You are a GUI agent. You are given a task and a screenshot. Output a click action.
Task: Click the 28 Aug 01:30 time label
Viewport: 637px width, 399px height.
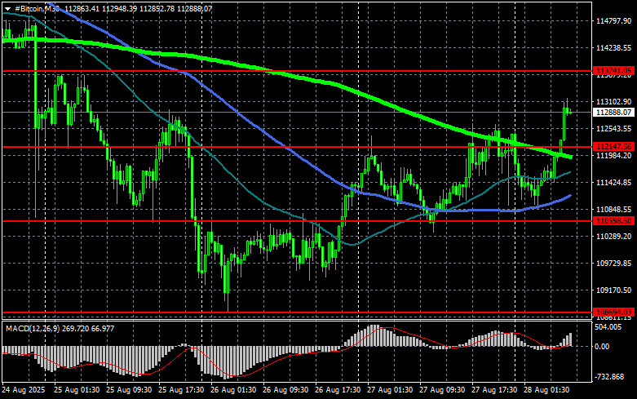click(x=546, y=390)
